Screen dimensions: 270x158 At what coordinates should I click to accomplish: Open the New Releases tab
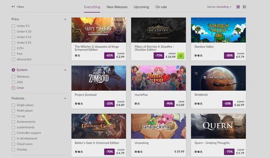[x=117, y=7]
